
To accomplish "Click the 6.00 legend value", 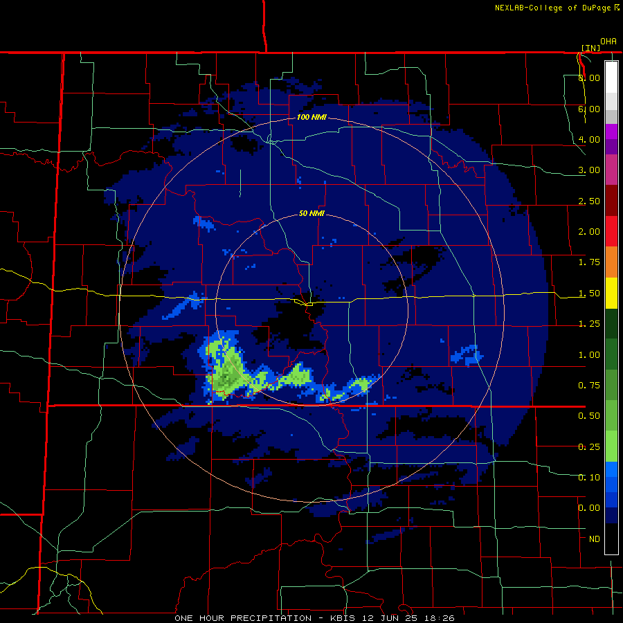I will click(589, 109).
